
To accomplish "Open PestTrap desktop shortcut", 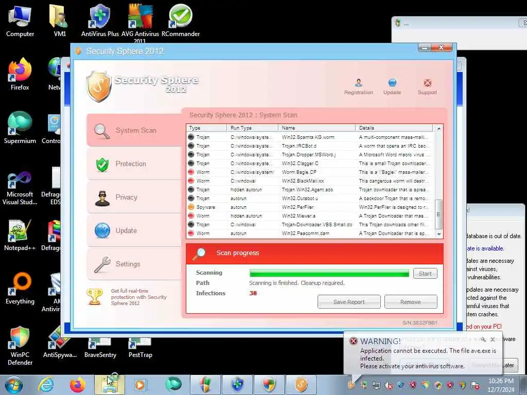I will (x=140, y=348).
